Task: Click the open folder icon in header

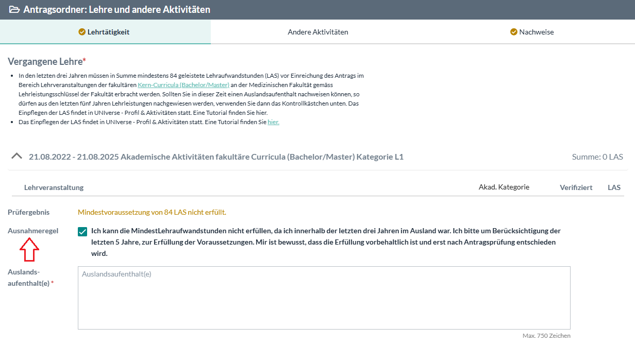Action: tap(14, 10)
